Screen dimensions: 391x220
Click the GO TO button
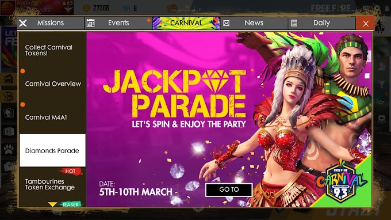point(229,190)
